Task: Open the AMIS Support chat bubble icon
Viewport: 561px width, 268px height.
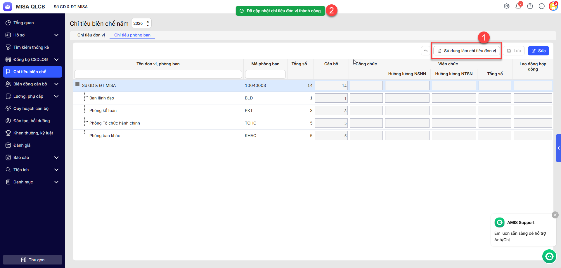Action: (x=549, y=256)
